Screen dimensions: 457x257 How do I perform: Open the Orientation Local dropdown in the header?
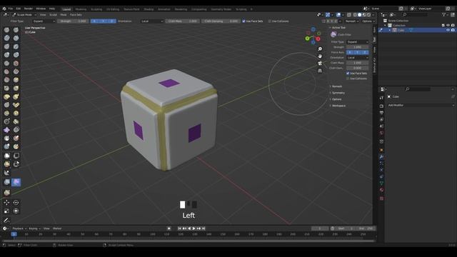coord(152,21)
